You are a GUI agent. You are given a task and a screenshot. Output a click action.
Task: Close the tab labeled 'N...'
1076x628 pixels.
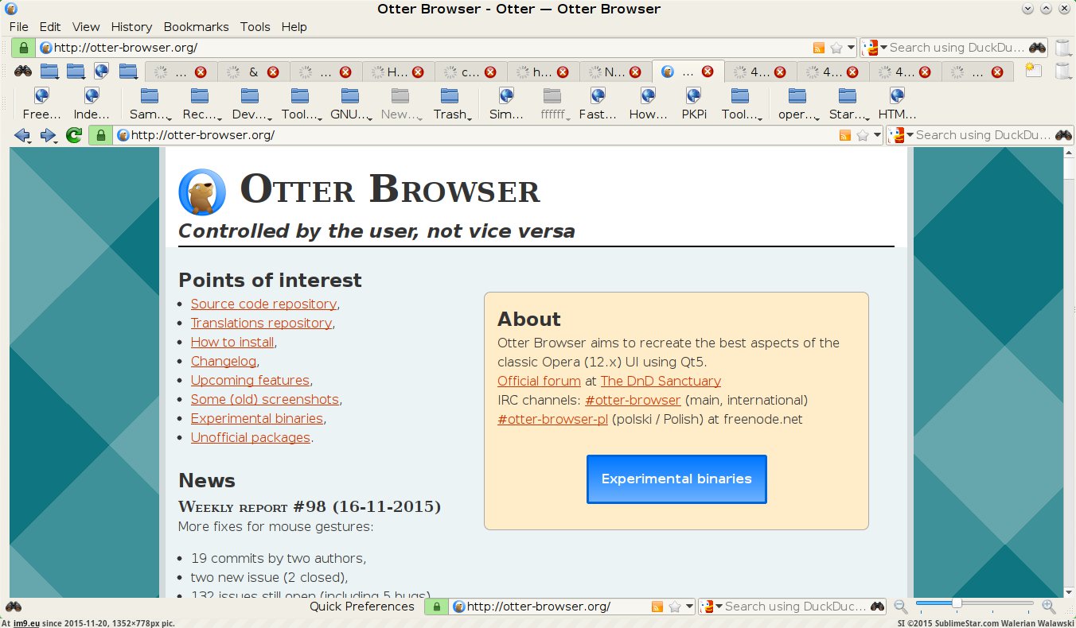click(x=635, y=72)
